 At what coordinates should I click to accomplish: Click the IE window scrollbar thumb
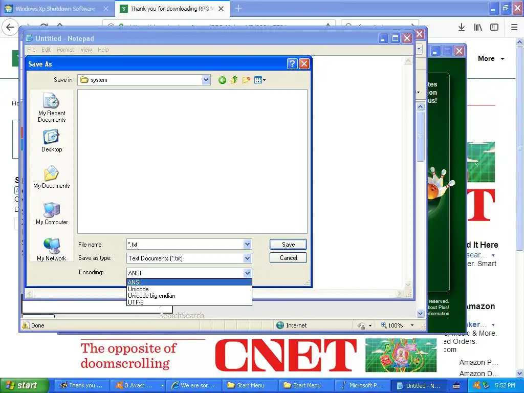pyautogui.click(x=421, y=136)
